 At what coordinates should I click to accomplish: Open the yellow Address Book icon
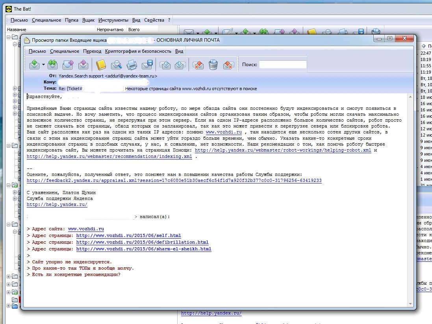point(101,65)
